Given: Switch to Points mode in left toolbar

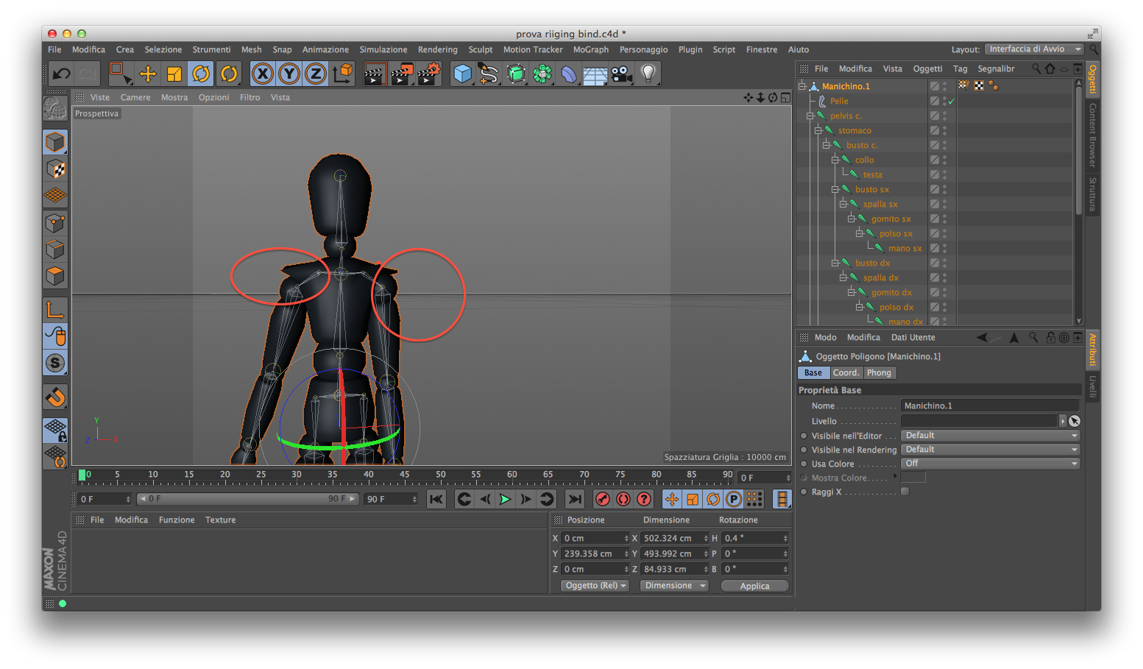Looking at the screenshot, I should pyautogui.click(x=55, y=222).
